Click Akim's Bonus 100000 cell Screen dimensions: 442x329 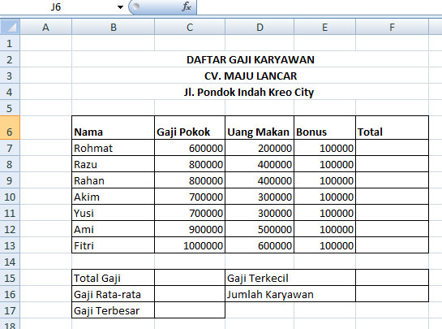(x=324, y=197)
